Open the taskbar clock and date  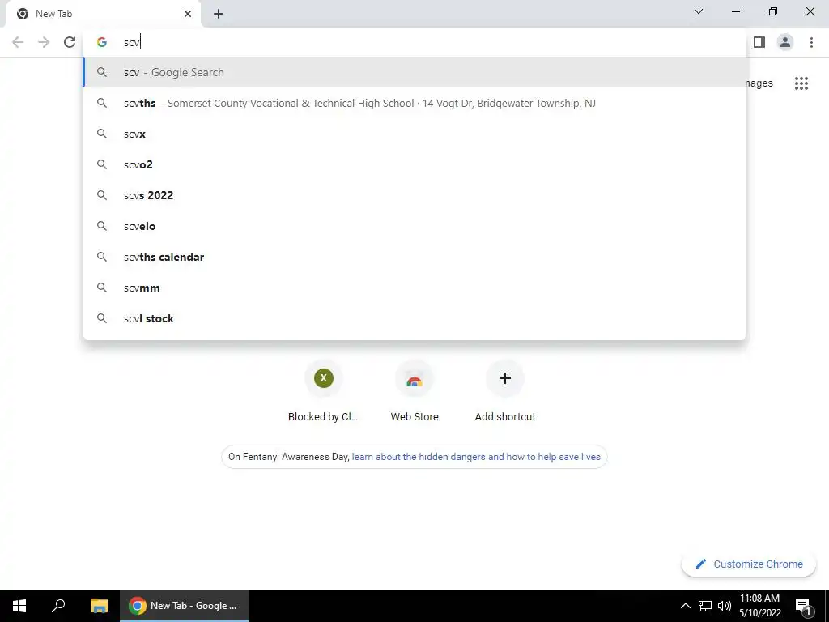759,606
